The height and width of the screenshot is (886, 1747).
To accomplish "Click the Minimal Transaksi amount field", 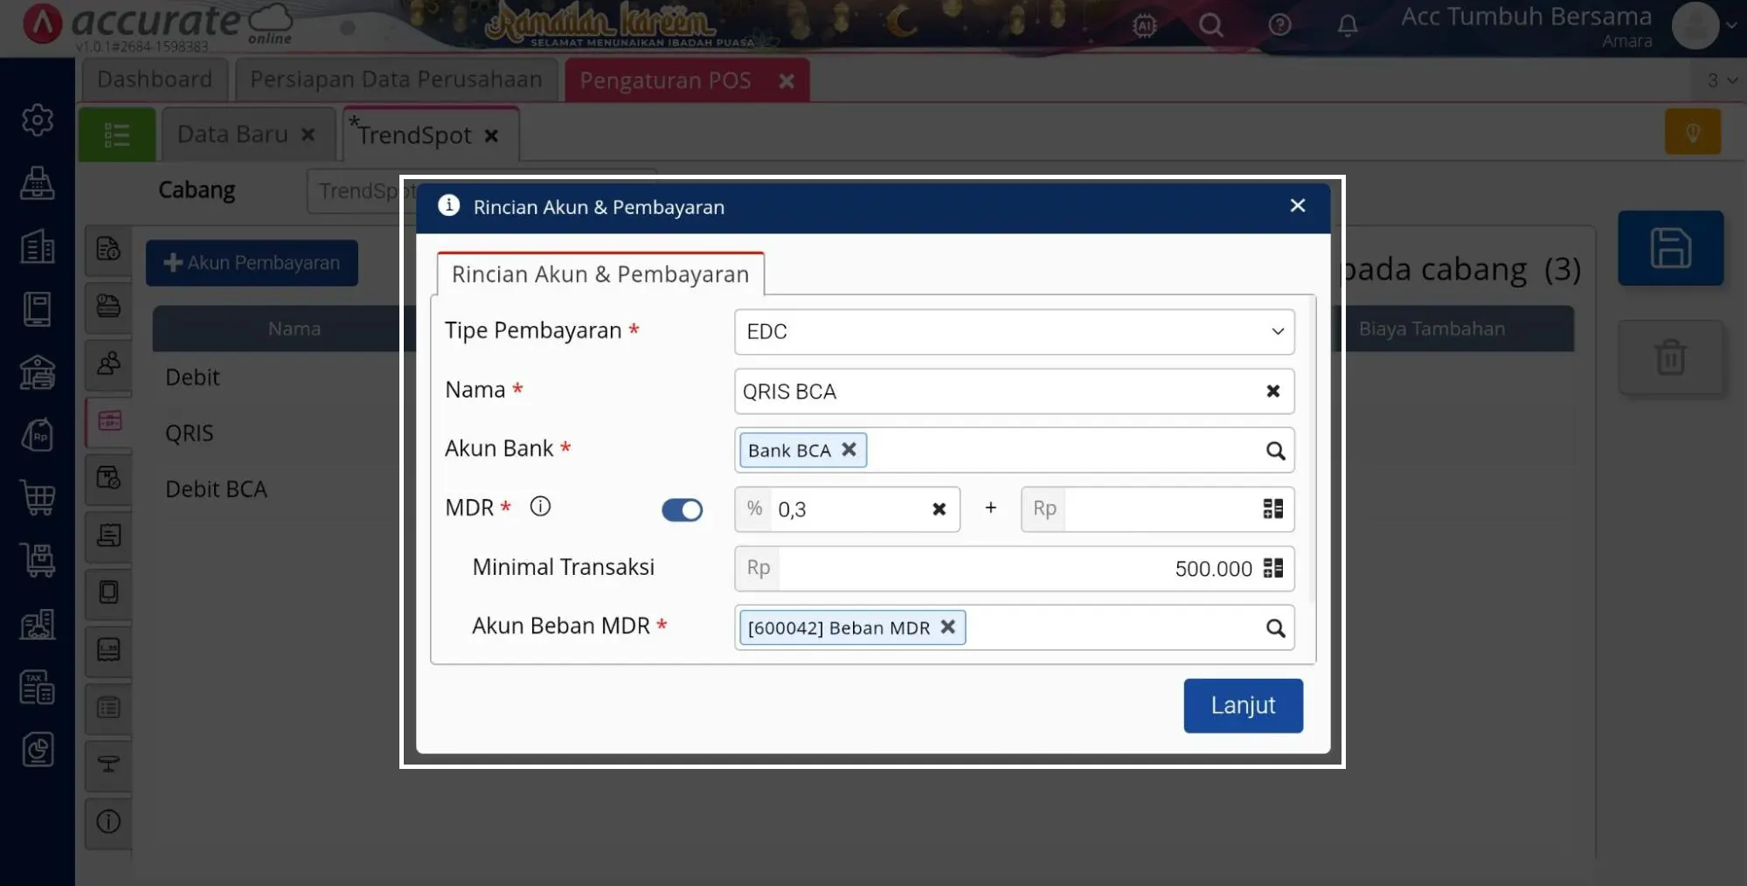I will tap(1049, 568).
